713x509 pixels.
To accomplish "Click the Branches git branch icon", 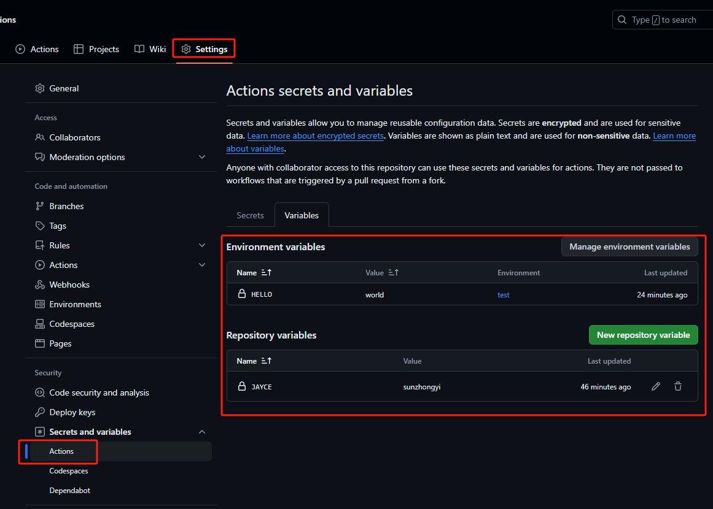I will click(40, 206).
